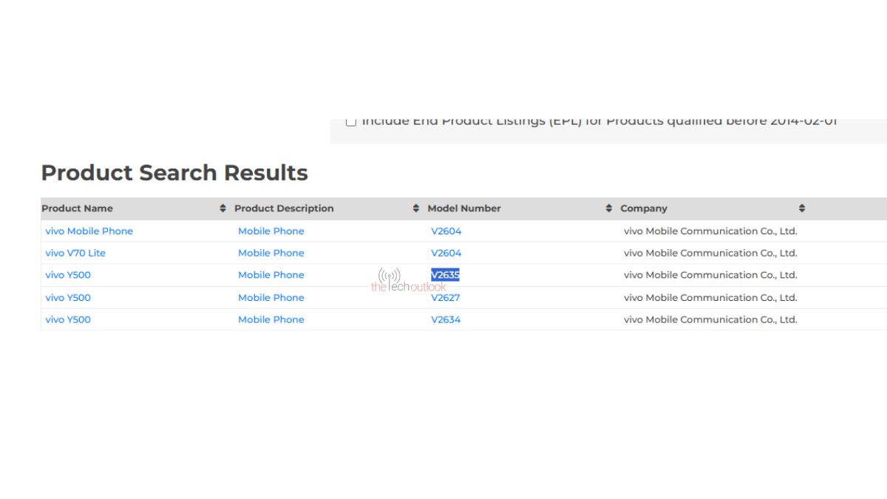Select highlighted model number V2635
The height and width of the screenshot is (499, 887).
pyautogui.click(x=446, y=275)
